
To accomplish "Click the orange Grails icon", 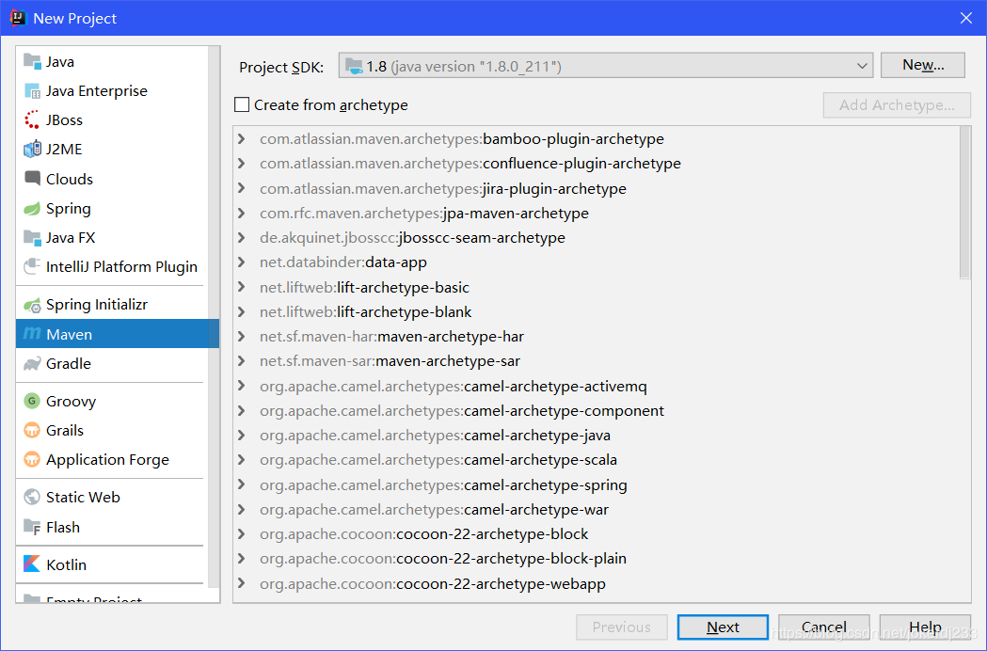I will 32,430.
